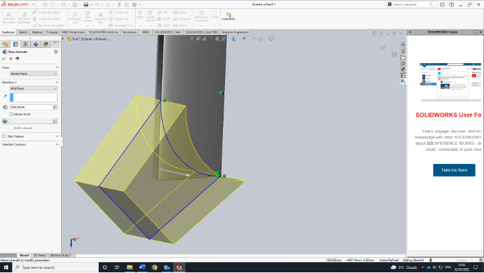Click the Home icon in quick access toolbar
This screenshot has width=484, height=273.
(45, 5)
